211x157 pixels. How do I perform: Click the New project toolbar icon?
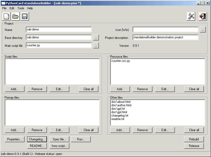(x=6, y=16)
